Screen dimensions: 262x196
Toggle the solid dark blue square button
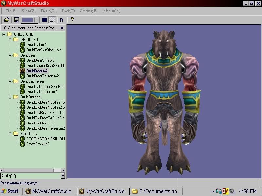coord(45,20)
